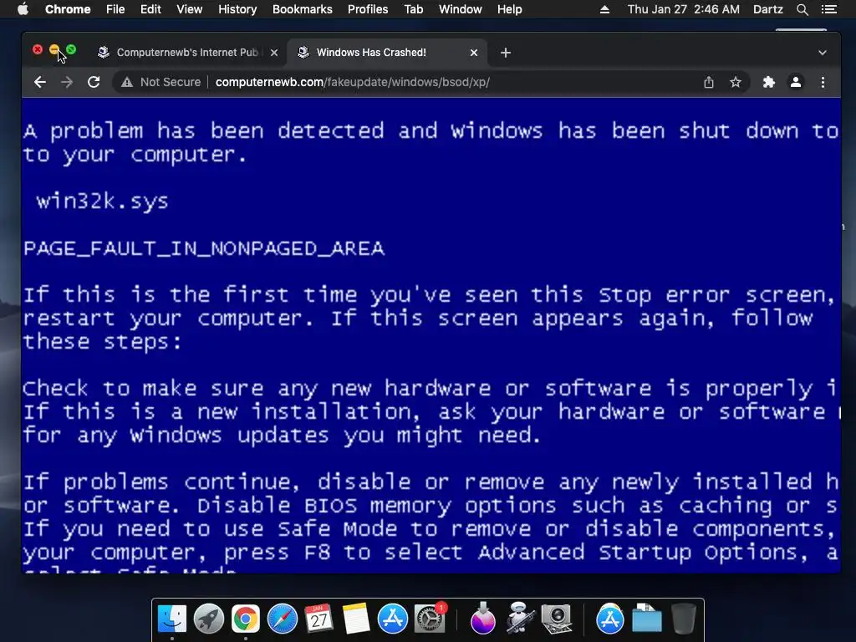This screenshot has height=642, width=856.
Task: Click the share page icon
Action: point(709,82)
